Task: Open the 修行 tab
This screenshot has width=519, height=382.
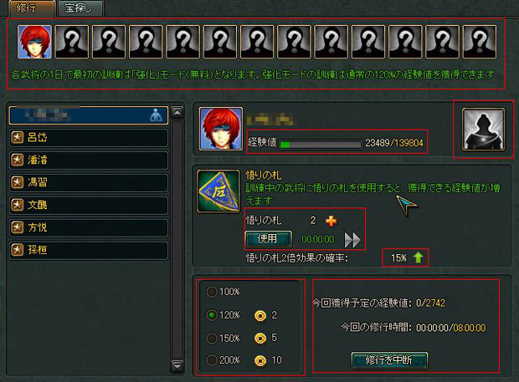Action: [32, 8]
